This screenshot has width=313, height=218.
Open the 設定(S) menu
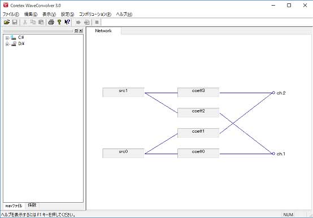coord(67,14)
